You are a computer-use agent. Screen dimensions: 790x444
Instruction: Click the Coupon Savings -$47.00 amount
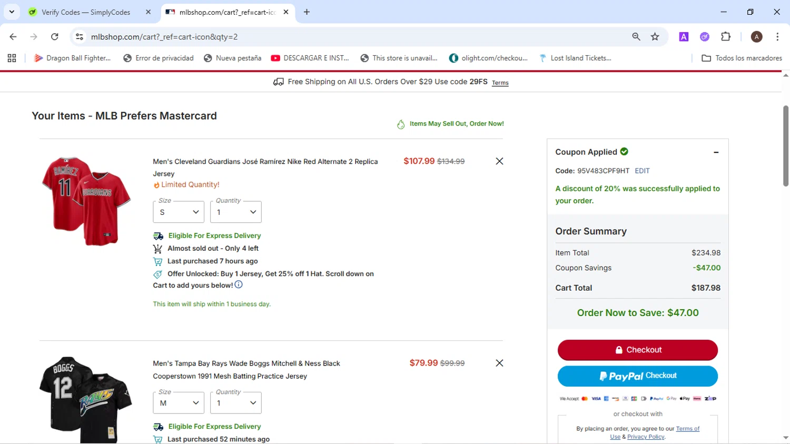(x=707, y=268)
